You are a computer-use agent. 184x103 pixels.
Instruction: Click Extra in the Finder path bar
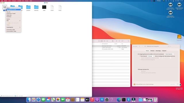(x=17, y=96)
